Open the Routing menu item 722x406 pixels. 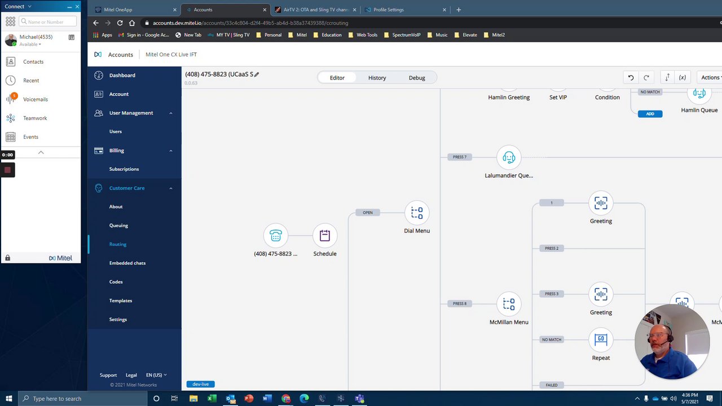(118, 244)
